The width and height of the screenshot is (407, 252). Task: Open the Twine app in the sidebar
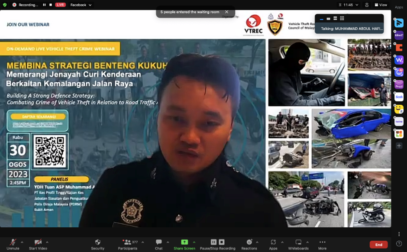pyautogui.click(x=399, y=122)
